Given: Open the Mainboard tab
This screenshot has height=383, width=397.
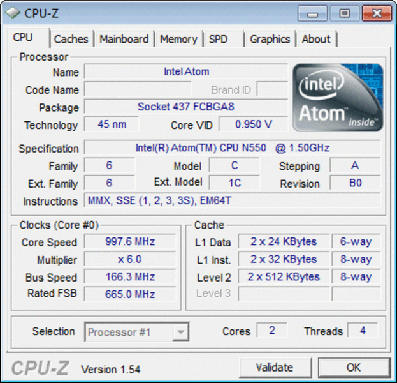Looking at the screenshot, I should coord(124,40).
